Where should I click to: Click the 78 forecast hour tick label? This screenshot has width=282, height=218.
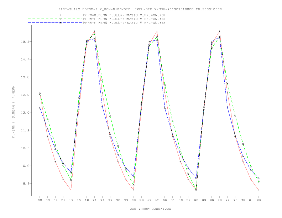[243, 200]
